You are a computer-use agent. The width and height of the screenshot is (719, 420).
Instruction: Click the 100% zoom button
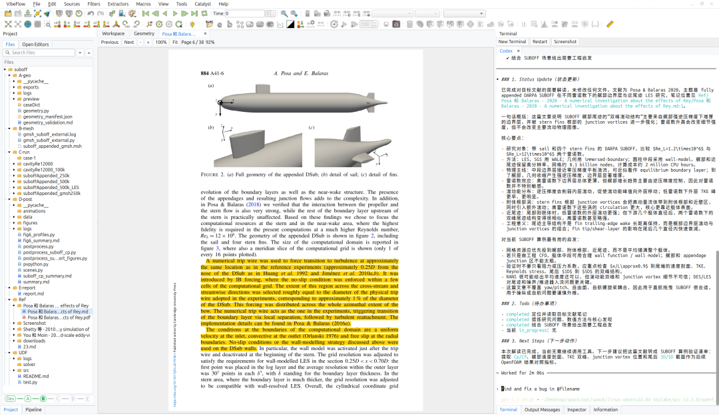161,42
